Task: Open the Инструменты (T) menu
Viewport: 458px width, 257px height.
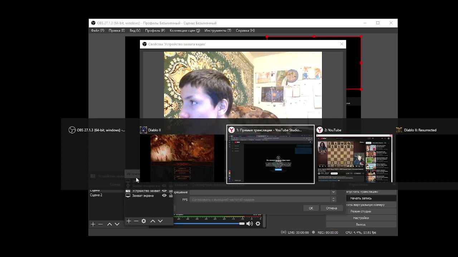Action: pos(218,31)
